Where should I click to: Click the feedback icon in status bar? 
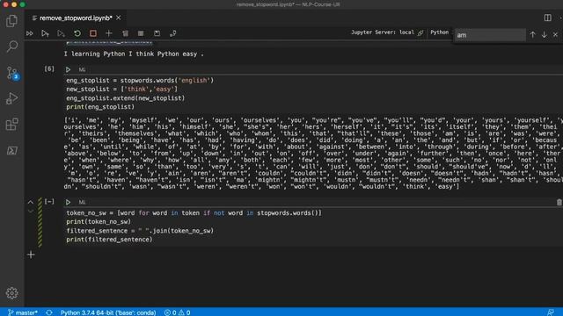point(550,312)
